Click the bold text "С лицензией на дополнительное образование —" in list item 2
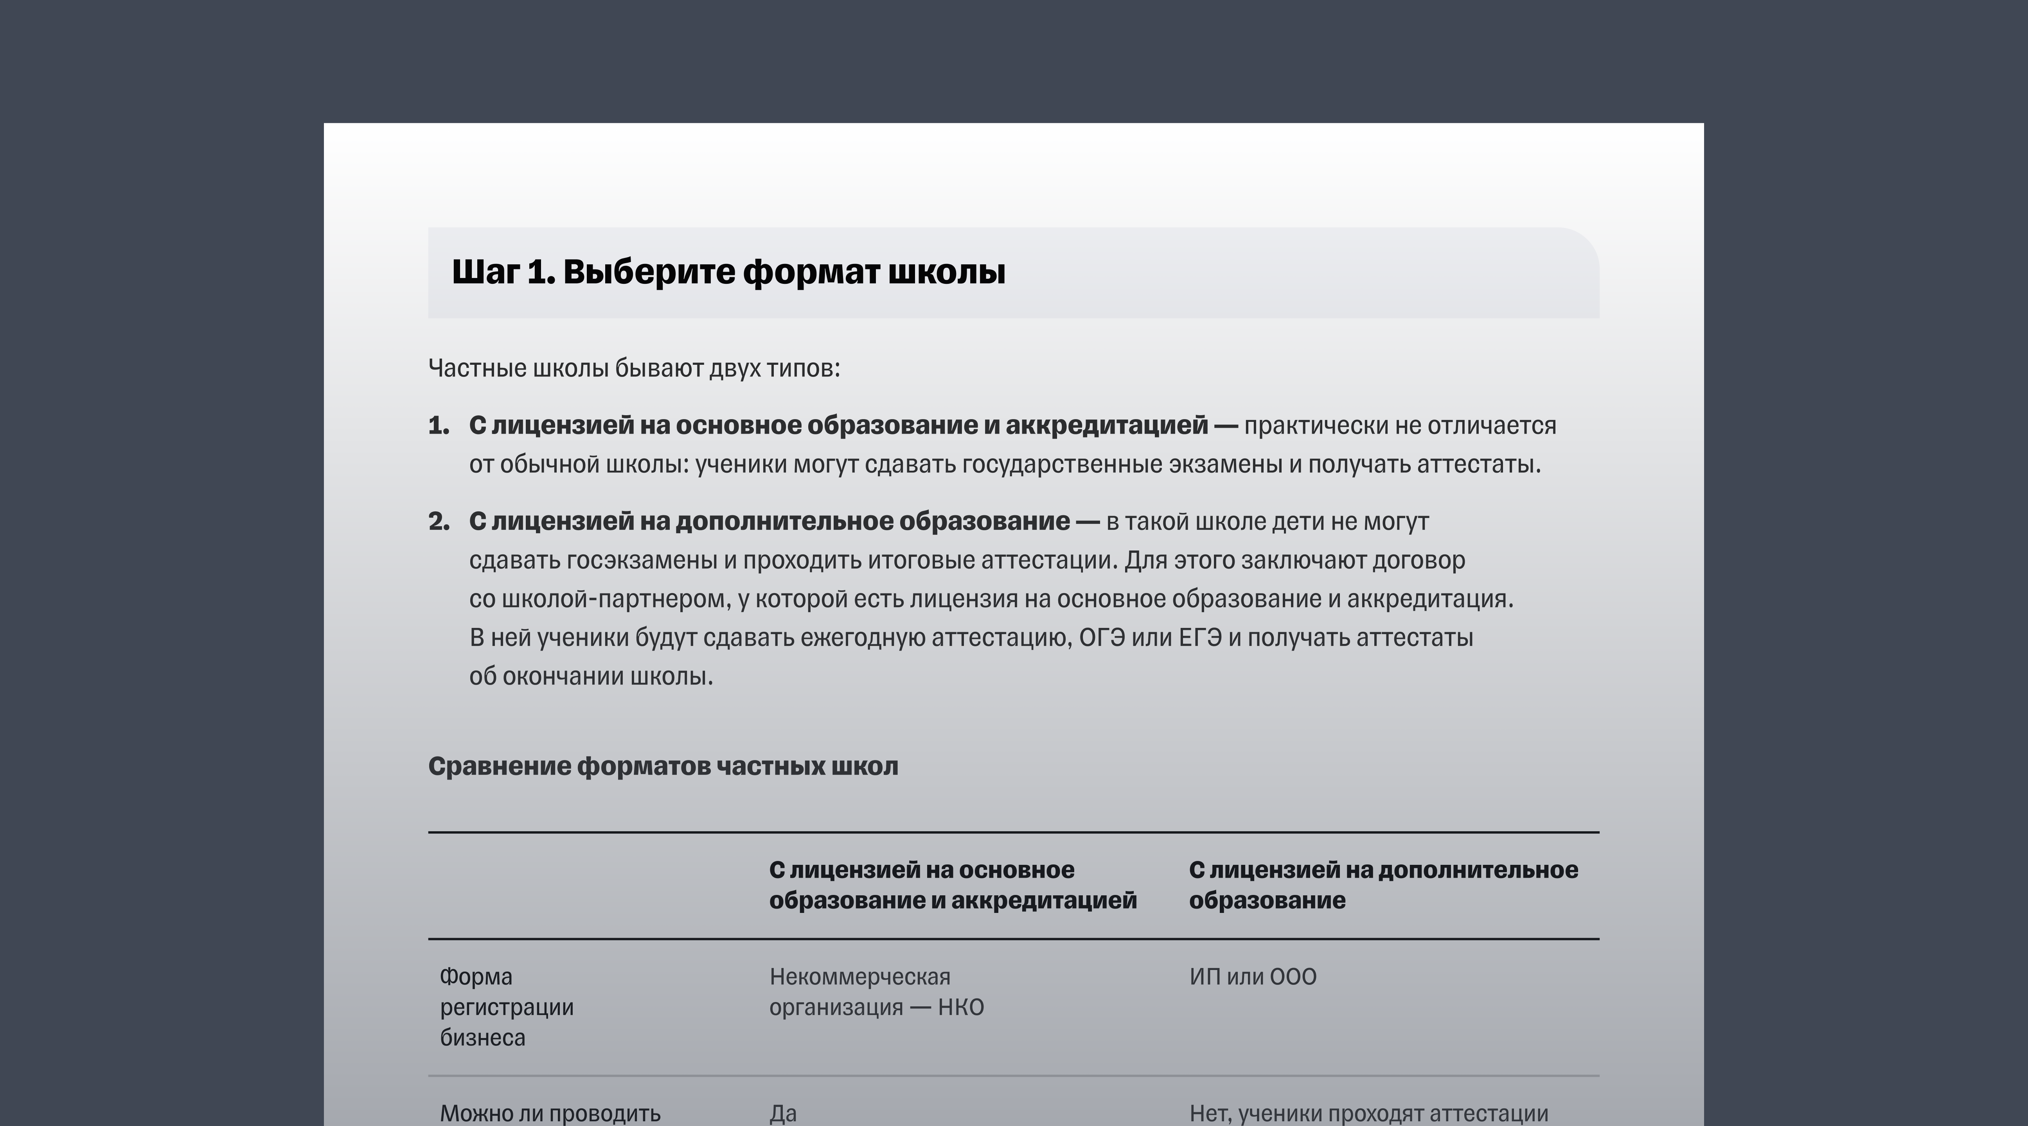 point(784,522)
